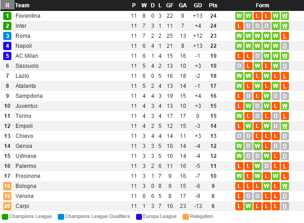Click Napoli's latest draw form box
This screenshot has height=223, width=304.
[284, 46]
